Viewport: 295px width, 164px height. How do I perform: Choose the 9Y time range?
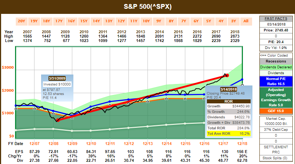tap(159, 21)
